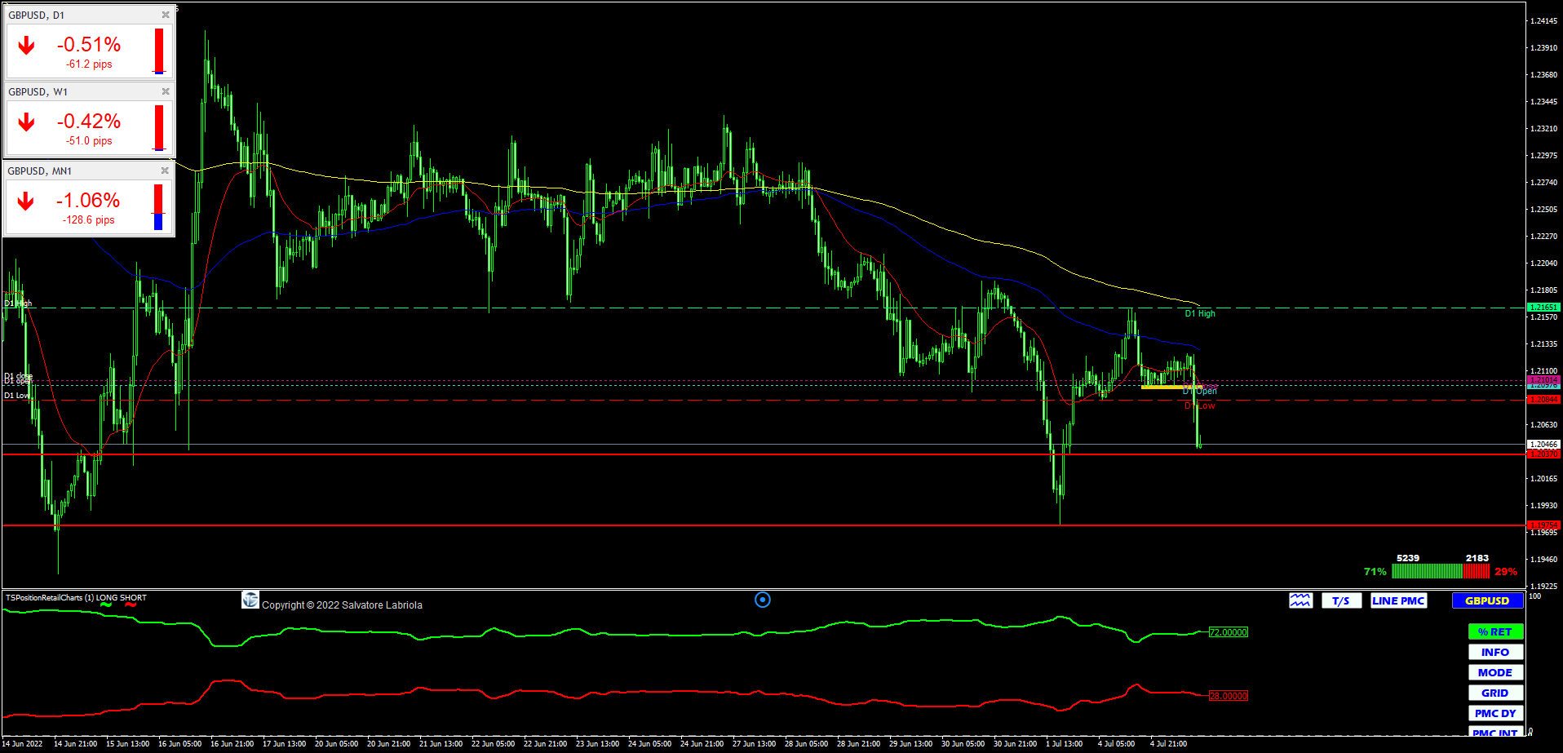Click the 2183 short positions count
Image resolution: width=1563 pixels, height=753 pixels.
click(x=1477, y=558)
